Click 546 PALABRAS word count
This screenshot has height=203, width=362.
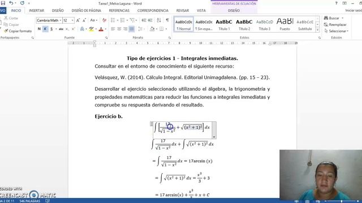click(x=30, y=201)
